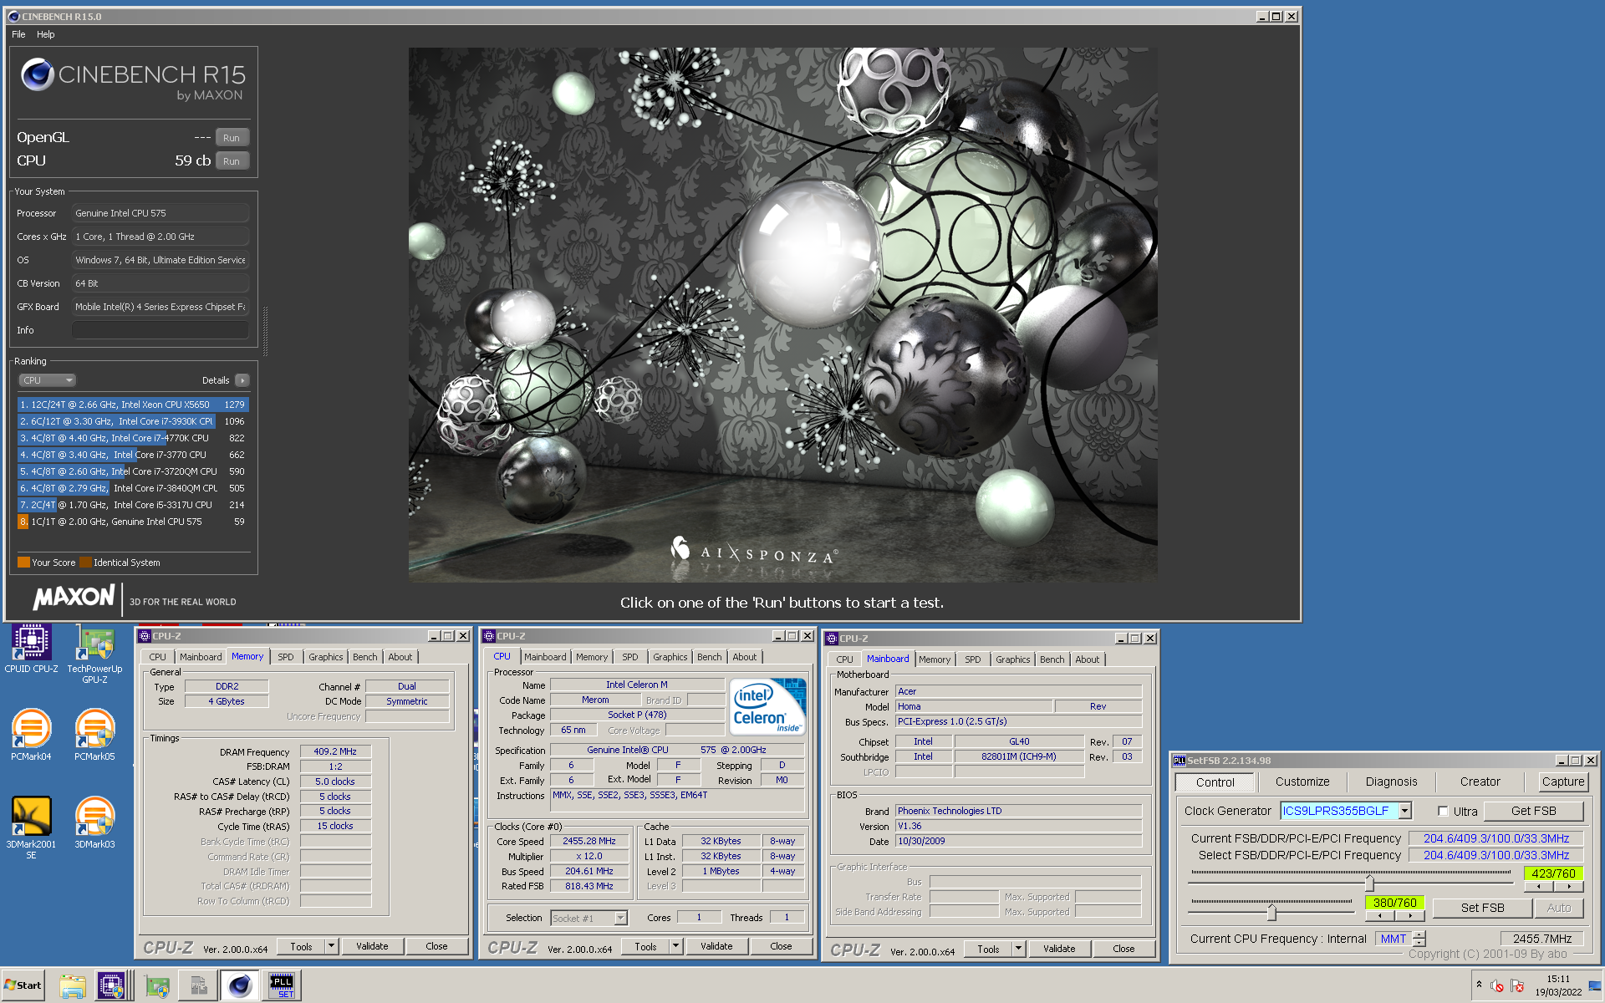The height and width of the screenshot is (1003, 1605).
Task: Select ranking row Genuine Intel CPU 575
Action: point(133,522)
